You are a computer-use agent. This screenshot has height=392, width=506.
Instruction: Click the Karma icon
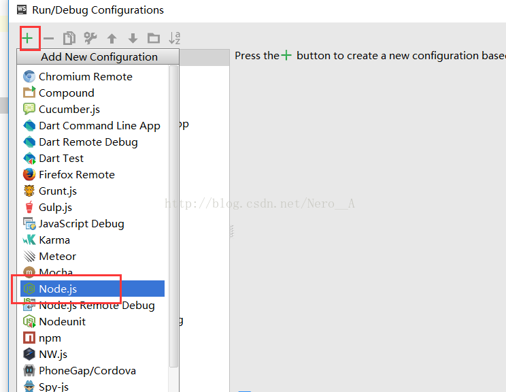(x=29, y=240)
